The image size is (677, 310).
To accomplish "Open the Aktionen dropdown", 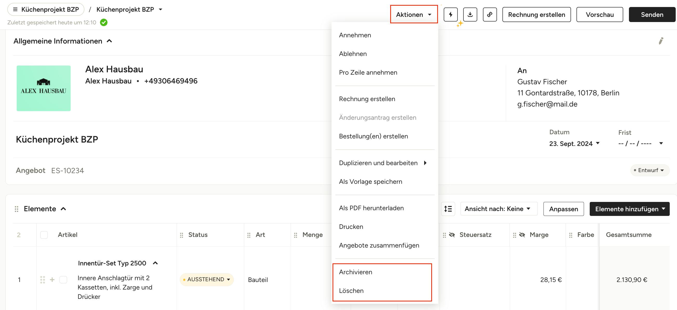I will pos(414,15).
